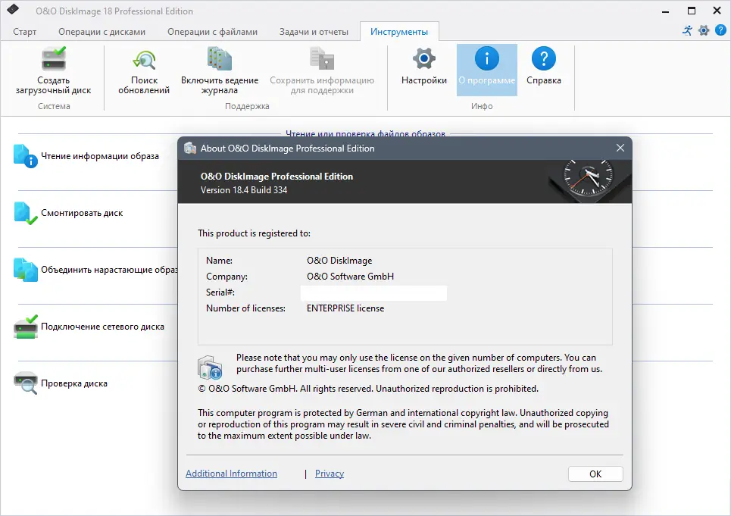Click the Чтение информации образа label
Image resolution: width=731 pixels, height=516 pixels.
[x=100, y=156]
